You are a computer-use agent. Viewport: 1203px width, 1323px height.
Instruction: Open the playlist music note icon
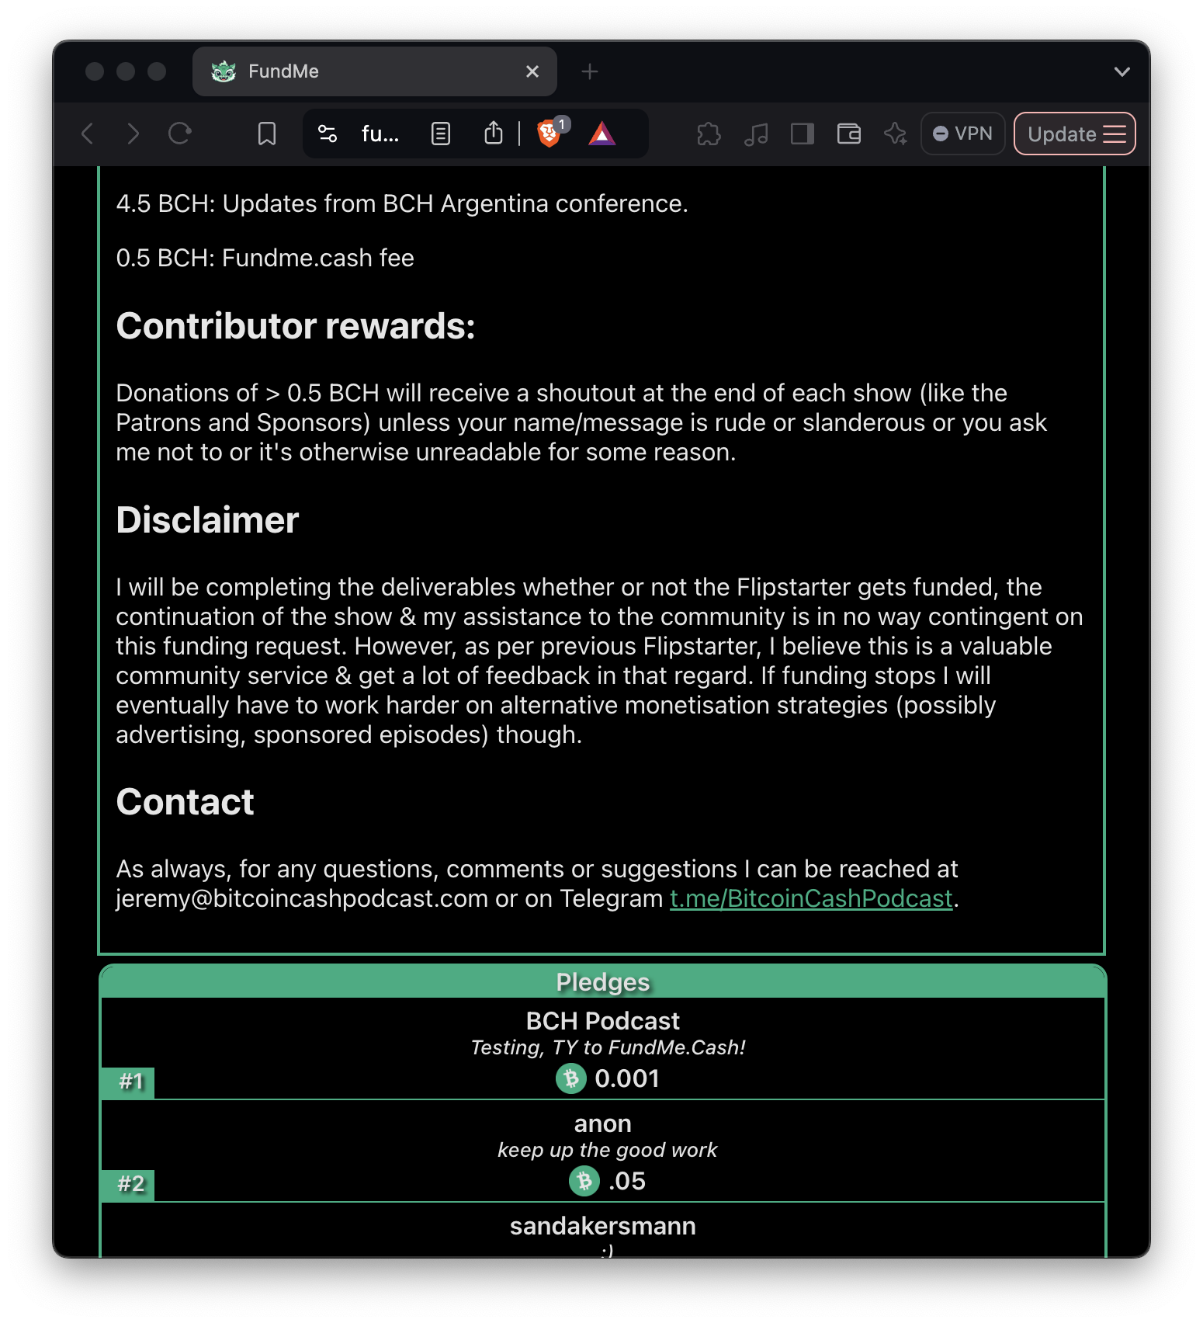coord(755,134)
